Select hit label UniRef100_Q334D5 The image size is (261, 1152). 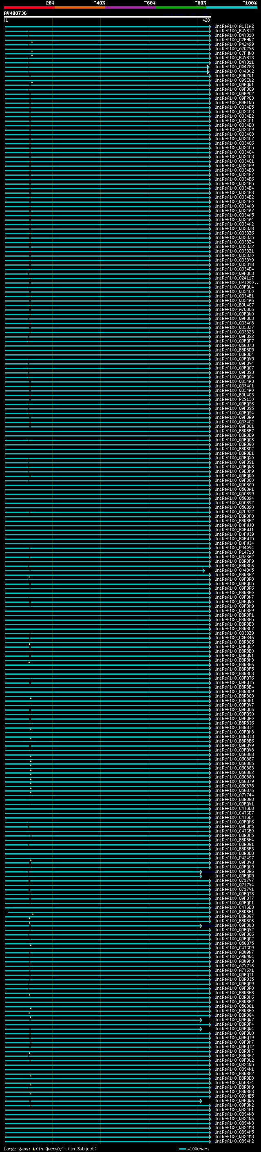(234, 107)
